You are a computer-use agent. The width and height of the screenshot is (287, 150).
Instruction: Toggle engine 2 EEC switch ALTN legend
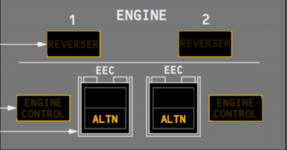click(x=173, y=119)
